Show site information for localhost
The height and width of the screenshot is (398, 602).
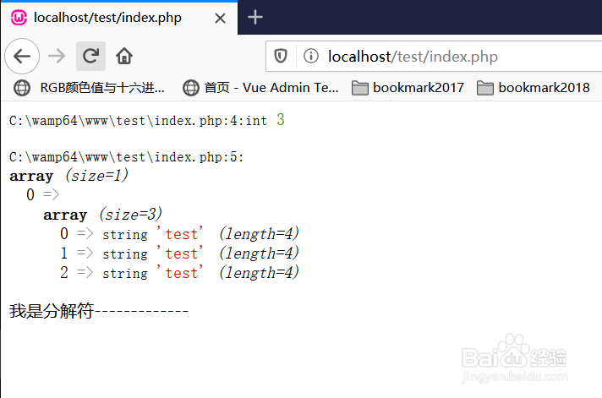click(310, 57)
